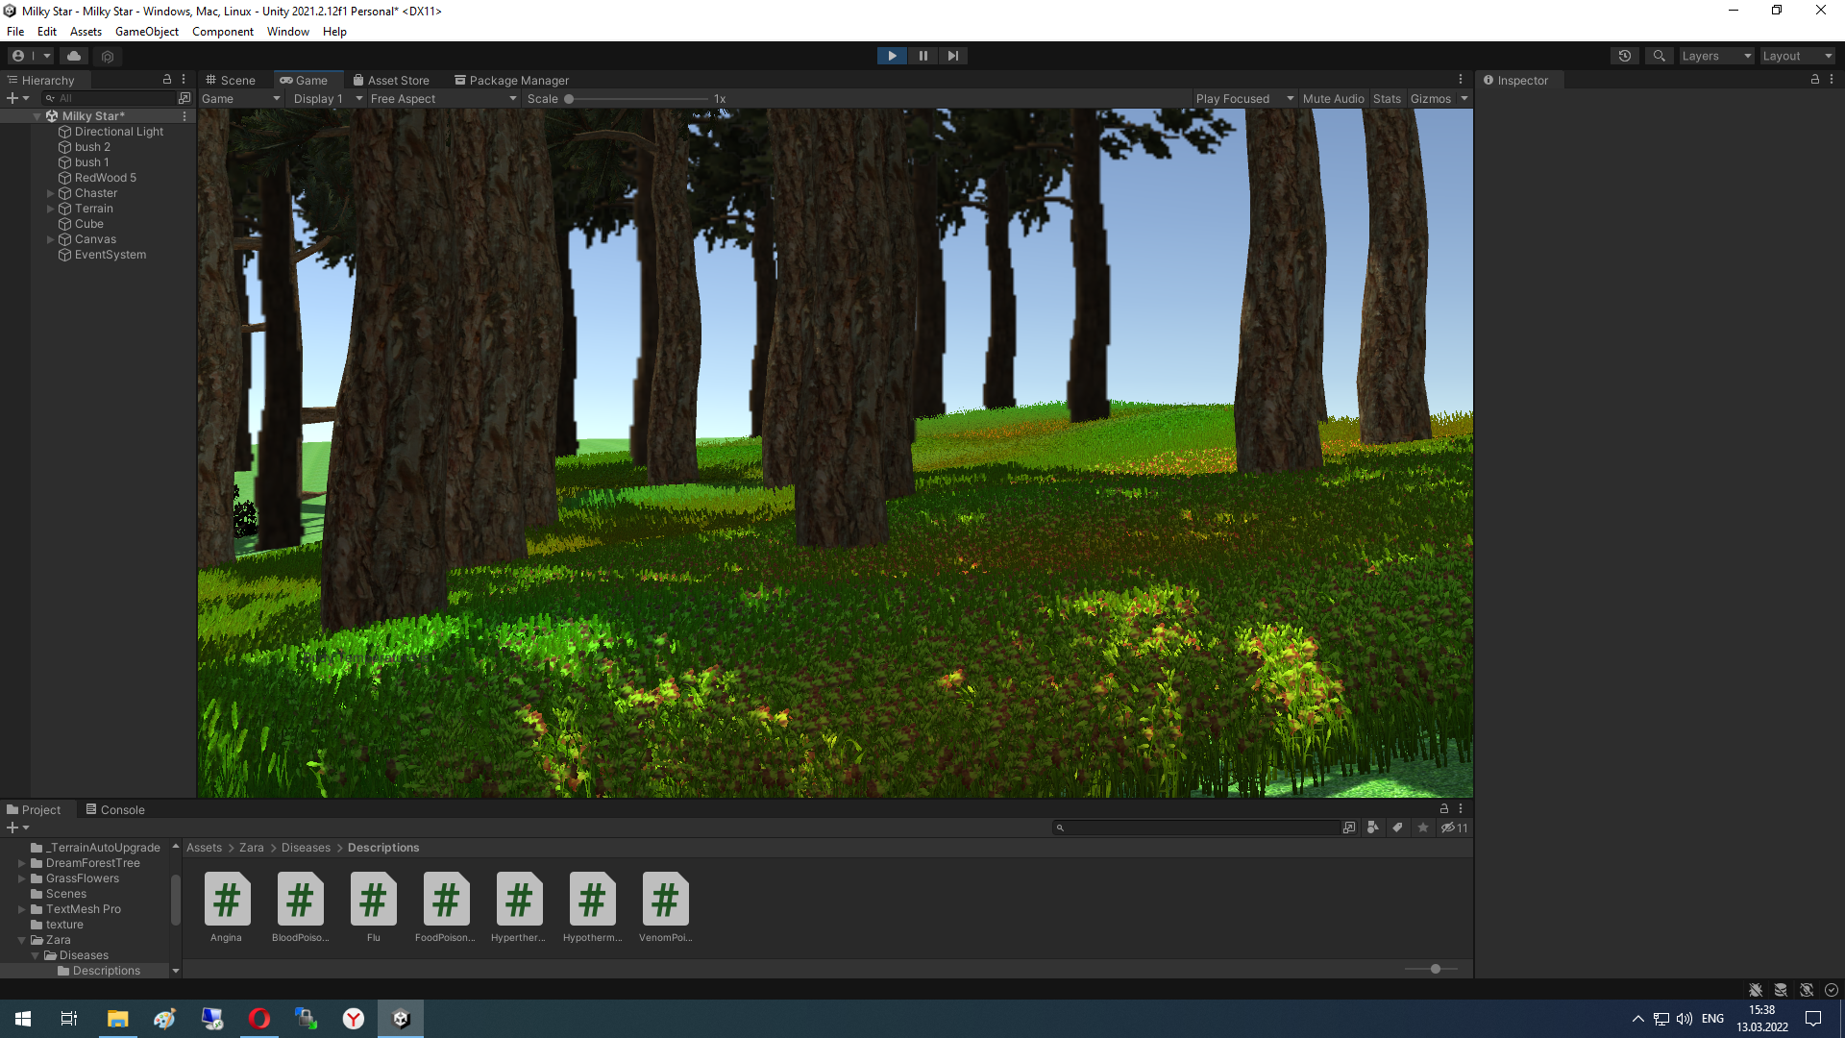Open the Gizmos dropdown arrow
Viewport: 1845px width, 1038px height.
1464,99
